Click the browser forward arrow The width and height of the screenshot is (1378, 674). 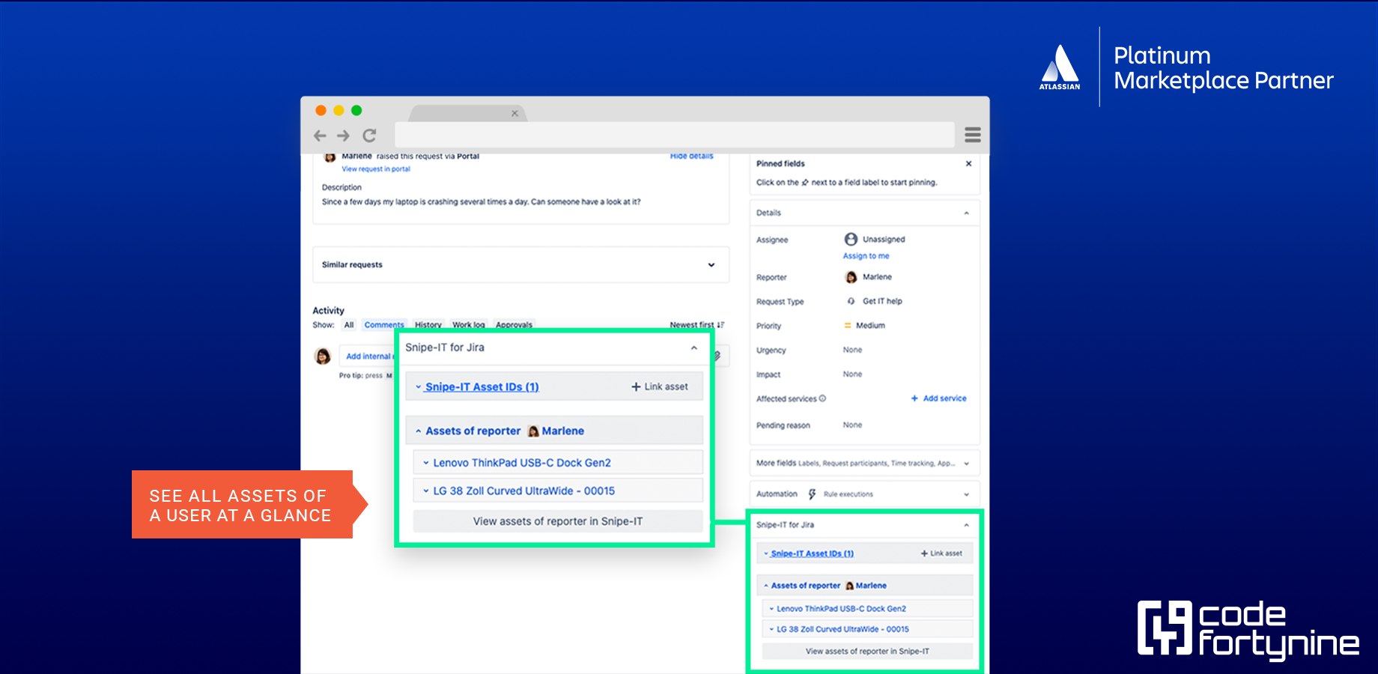(x=343, y=136)
